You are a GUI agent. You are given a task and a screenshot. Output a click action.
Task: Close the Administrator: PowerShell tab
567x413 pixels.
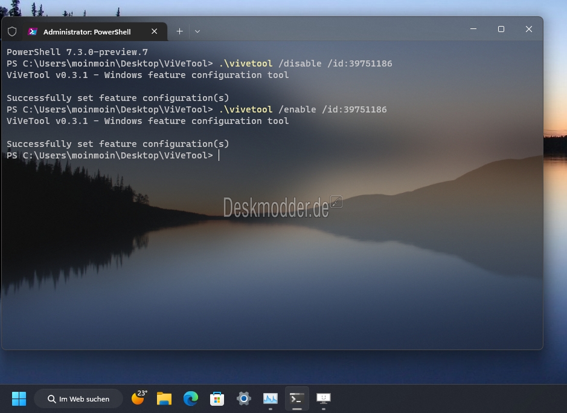tap(155, 31)
